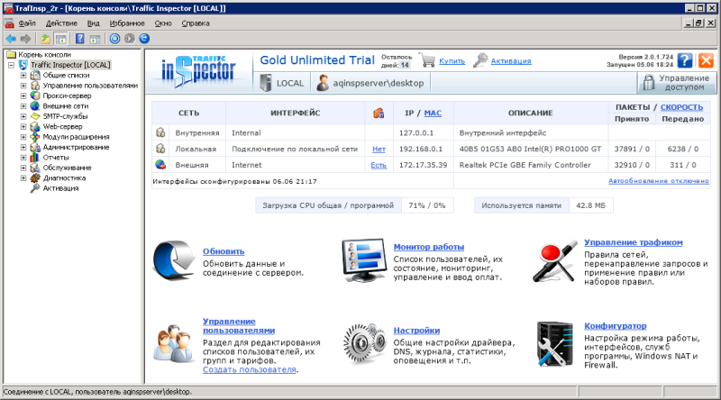Click the orange X close panel icon
The image size is (721, 400).
pos(706,60)
